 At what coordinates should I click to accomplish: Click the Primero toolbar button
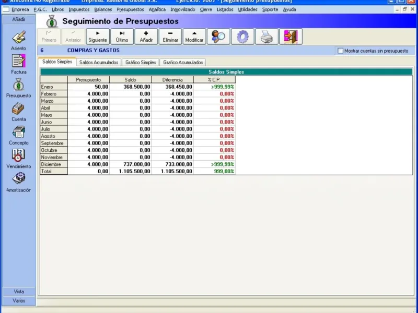point(49,37)
